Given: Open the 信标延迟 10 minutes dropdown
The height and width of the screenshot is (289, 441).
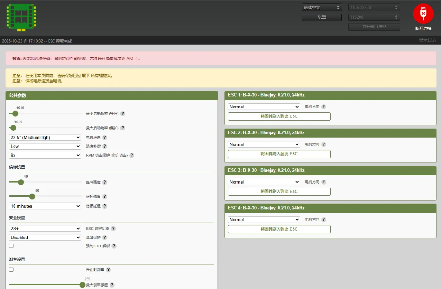Looking at the screenshot, I should 45,206.
